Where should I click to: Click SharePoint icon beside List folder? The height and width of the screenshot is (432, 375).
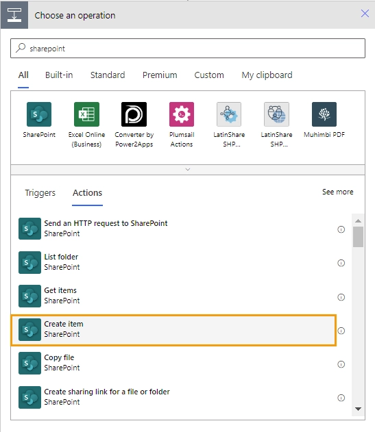29,262
